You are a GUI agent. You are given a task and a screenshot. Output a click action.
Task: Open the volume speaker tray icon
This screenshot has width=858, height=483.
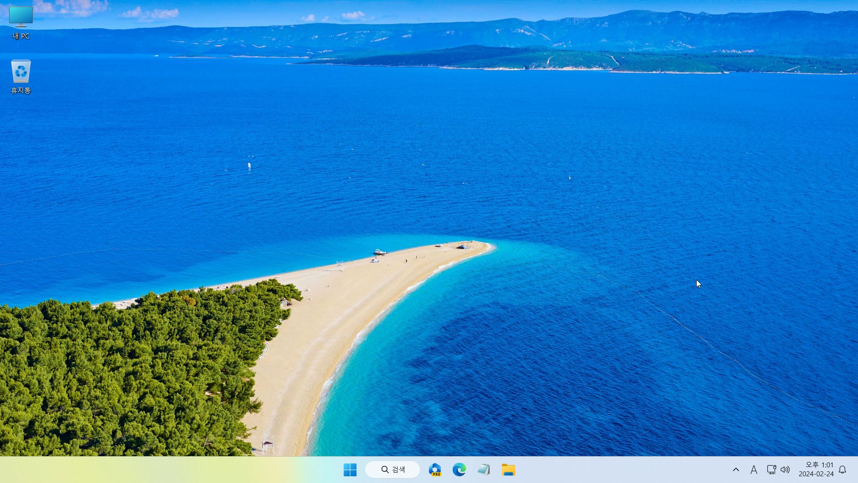(785, 470)
